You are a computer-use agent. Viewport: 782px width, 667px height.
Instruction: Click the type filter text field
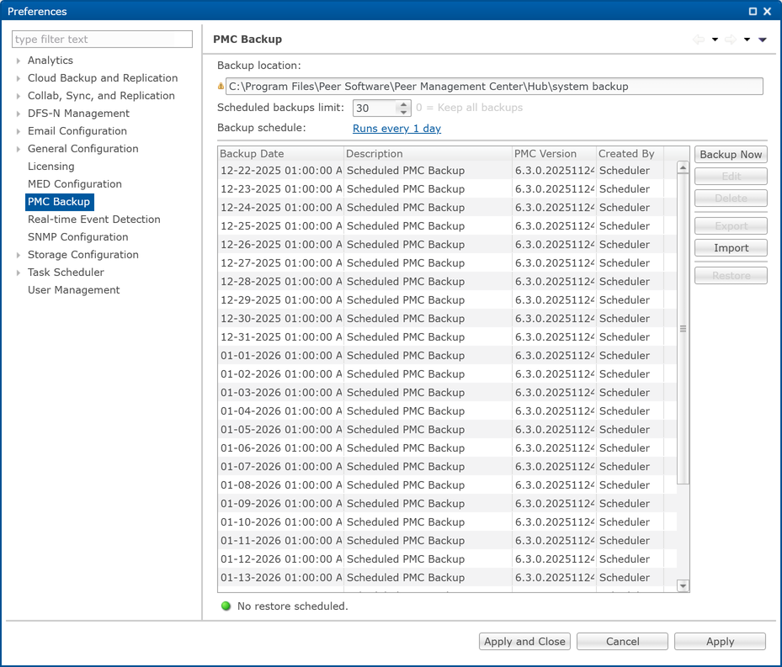click(102, 40)
